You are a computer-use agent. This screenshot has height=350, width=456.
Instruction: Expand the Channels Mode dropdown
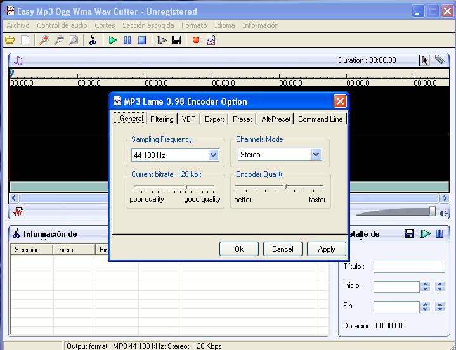(316, 155)
